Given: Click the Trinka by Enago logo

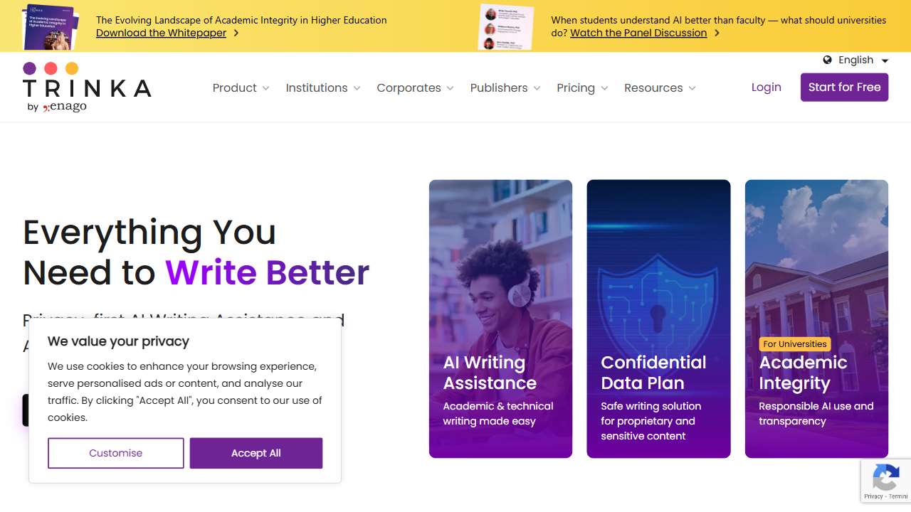Looking at the screenshot, I should (87, 87).
